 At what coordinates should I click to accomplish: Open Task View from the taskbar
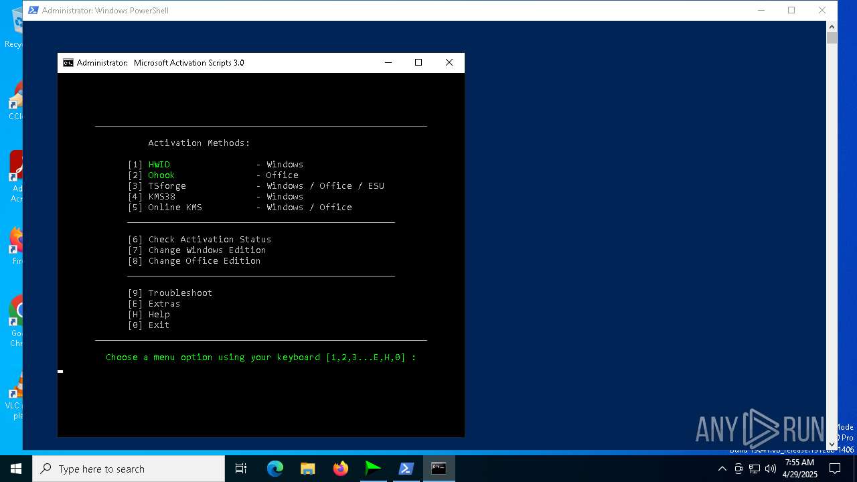click(241, 469)
